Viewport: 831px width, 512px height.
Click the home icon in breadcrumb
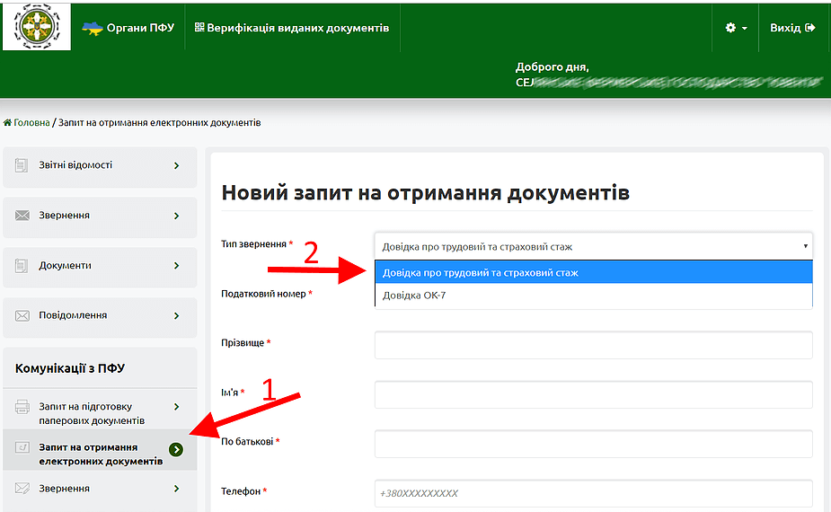[8, 122]
